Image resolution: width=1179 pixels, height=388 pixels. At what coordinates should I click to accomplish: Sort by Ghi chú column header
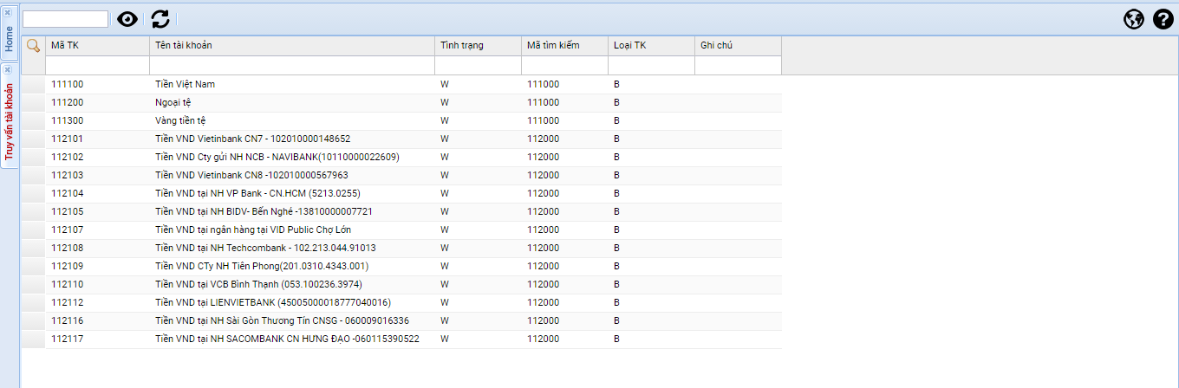[738, 46]
